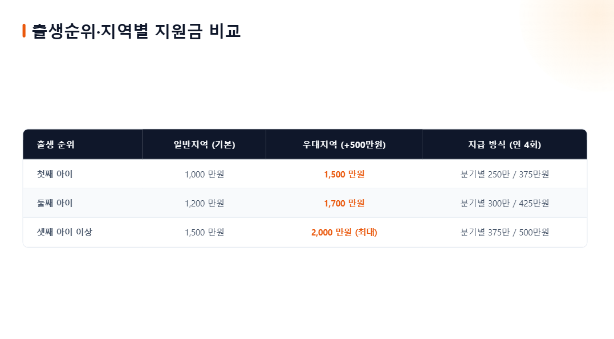Select the 지급 방식 (연 4회) header
614x339 pixels.
pyautogui.click(x=505, y=144)
